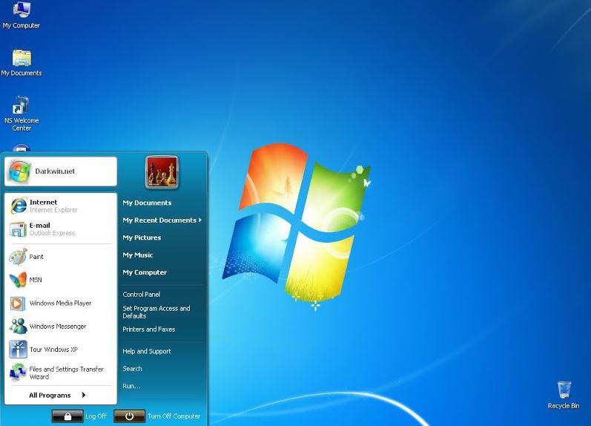
Task: Click the 'MSN' label text
Action: point(36,280)
